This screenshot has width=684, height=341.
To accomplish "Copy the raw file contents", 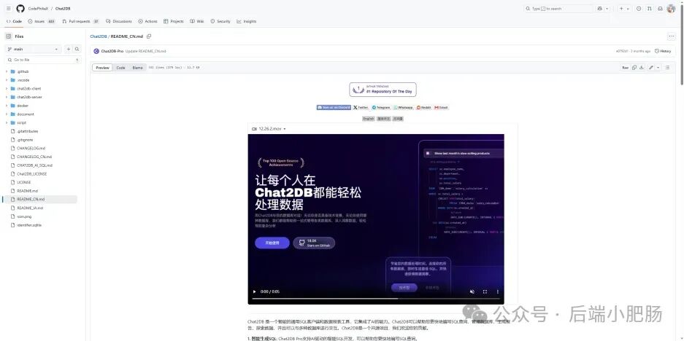I will [x=634, y=68].
